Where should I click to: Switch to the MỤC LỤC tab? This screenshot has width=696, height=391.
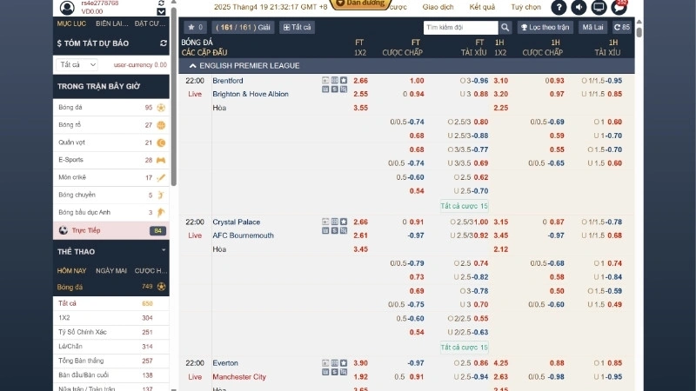click(x=71, y=23)
